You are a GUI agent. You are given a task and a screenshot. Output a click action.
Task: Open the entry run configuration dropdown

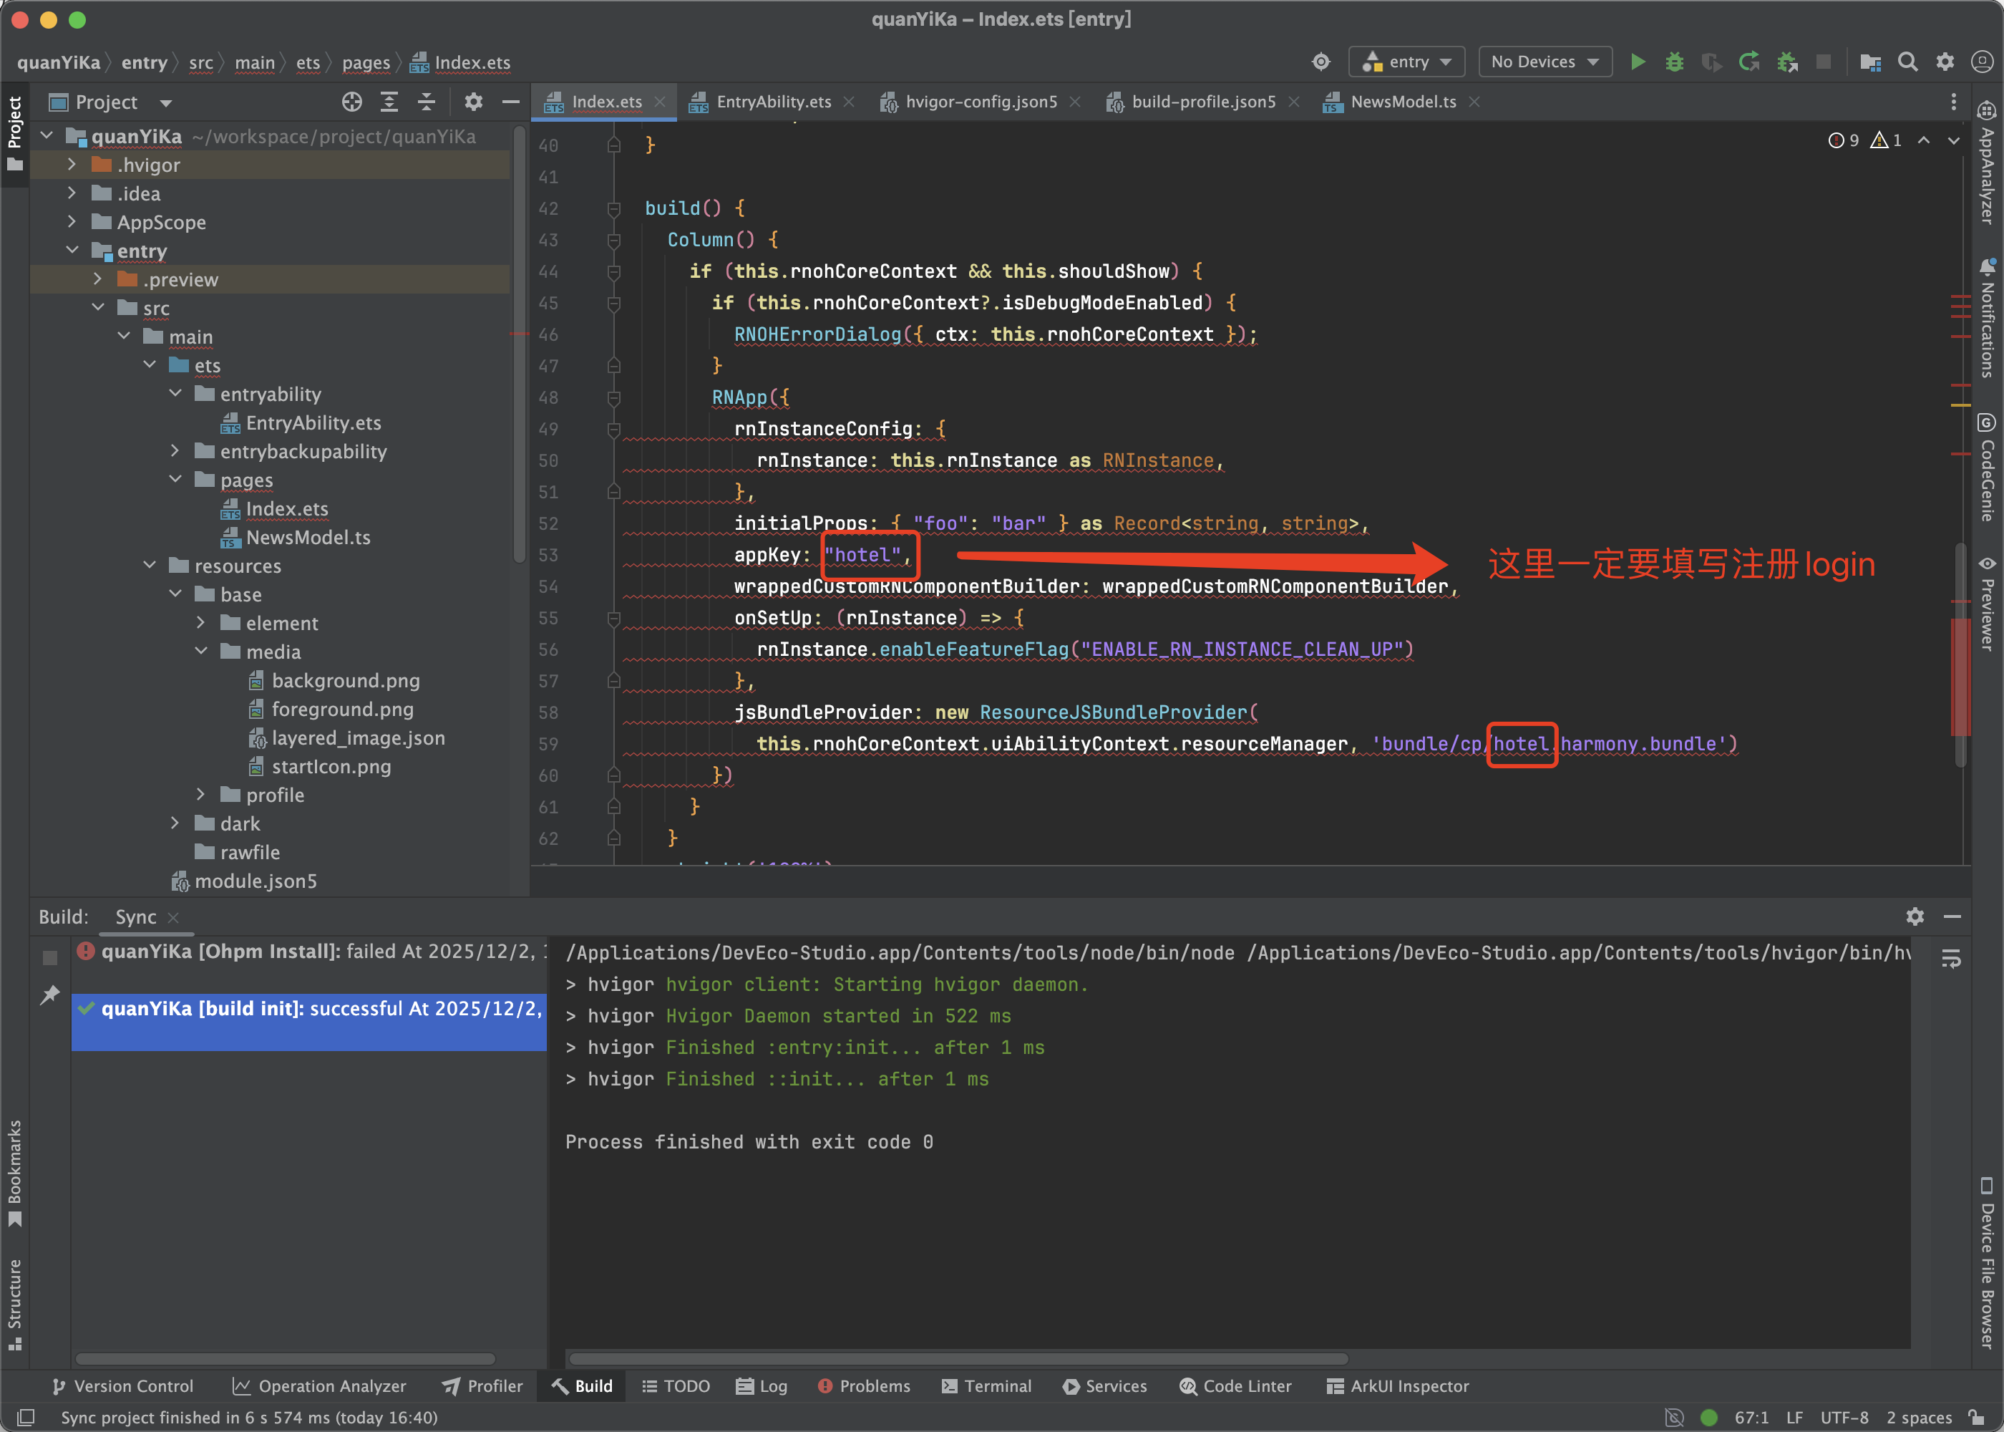point(1406,62)
